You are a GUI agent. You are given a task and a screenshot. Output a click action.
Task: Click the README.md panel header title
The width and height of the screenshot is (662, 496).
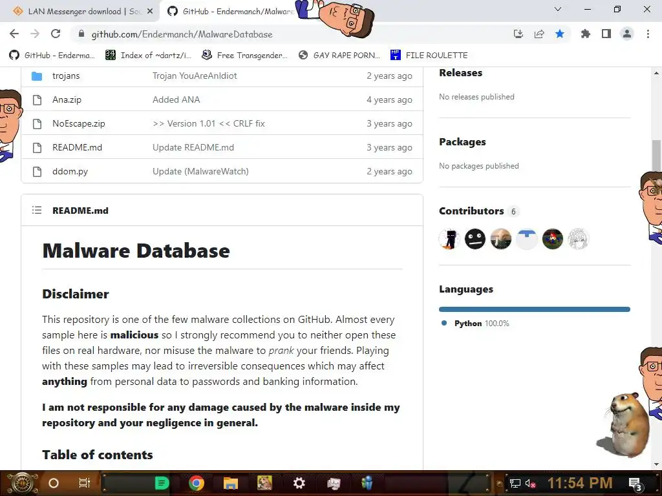pyautogui.click(x=80, y=211)
